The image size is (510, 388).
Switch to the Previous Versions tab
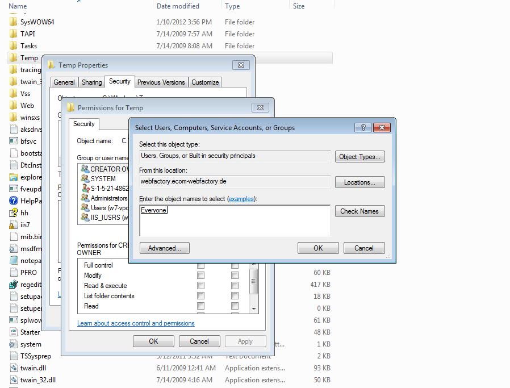pos(161,82)
